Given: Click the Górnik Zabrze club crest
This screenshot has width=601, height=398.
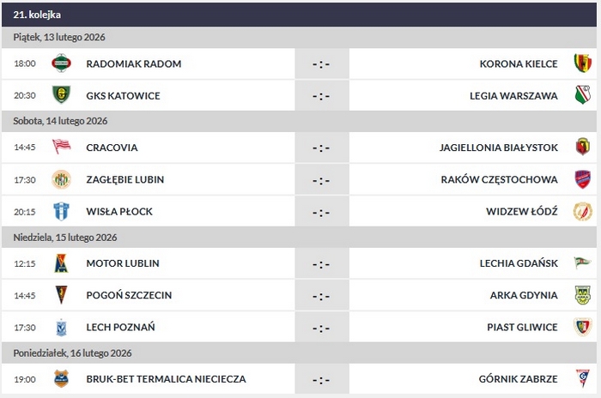Looking at the screenshot, I should coord(583,378).
